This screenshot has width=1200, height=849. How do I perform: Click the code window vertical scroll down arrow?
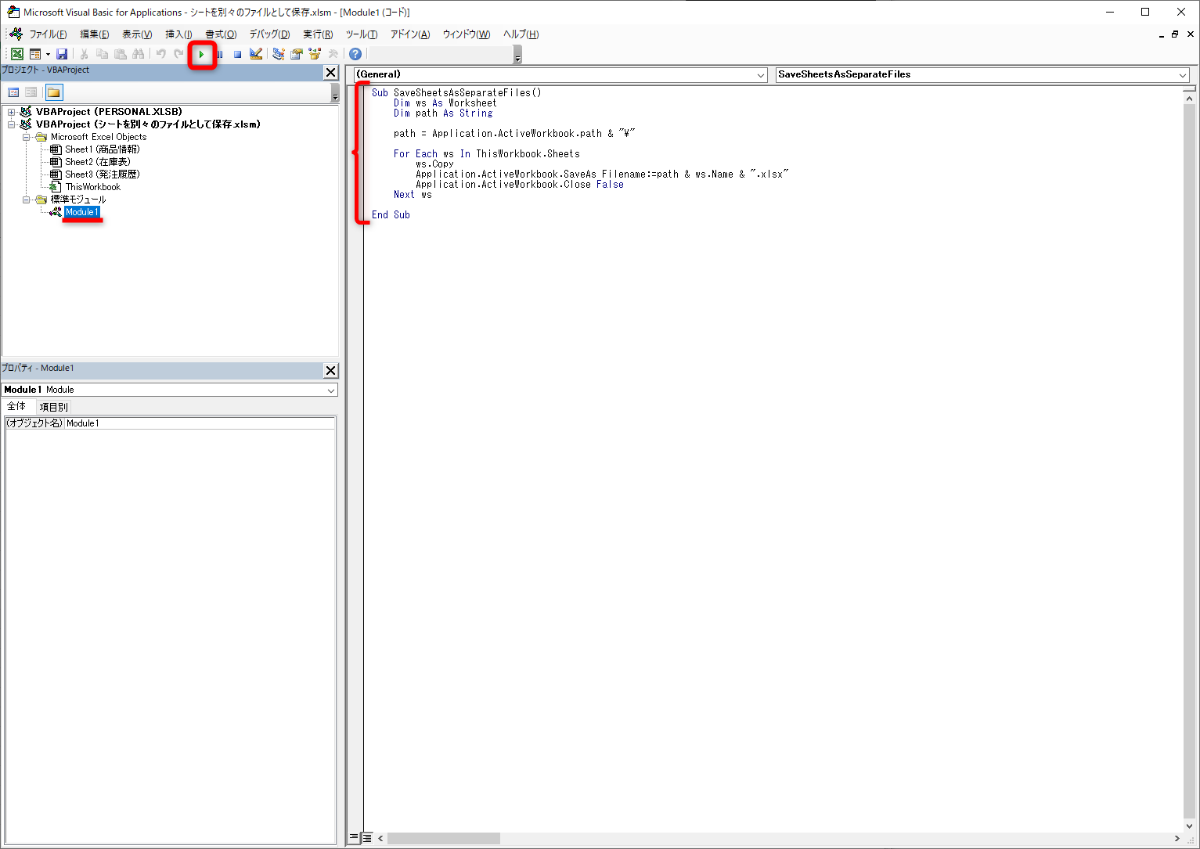pos(1190,826)
